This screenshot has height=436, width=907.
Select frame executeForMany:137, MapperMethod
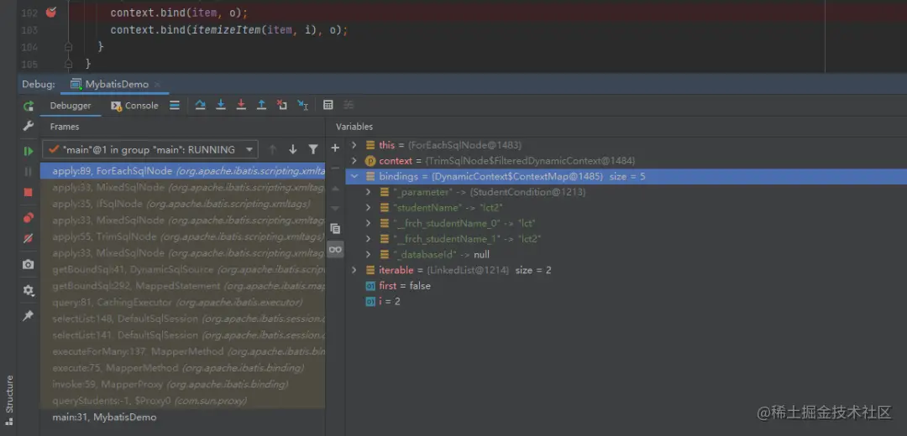coord(183,351)
